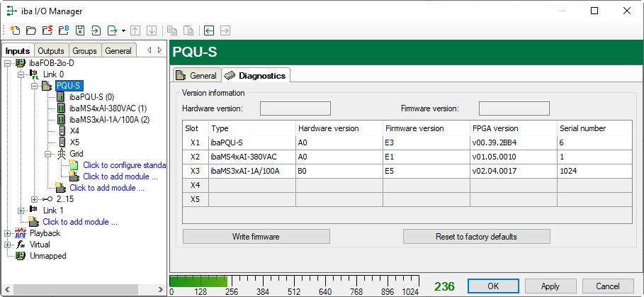This screenshot has height=297, width=644.
Task: Click the ibaFOB-2io-D board icon in tree
Action: (21, 63)
